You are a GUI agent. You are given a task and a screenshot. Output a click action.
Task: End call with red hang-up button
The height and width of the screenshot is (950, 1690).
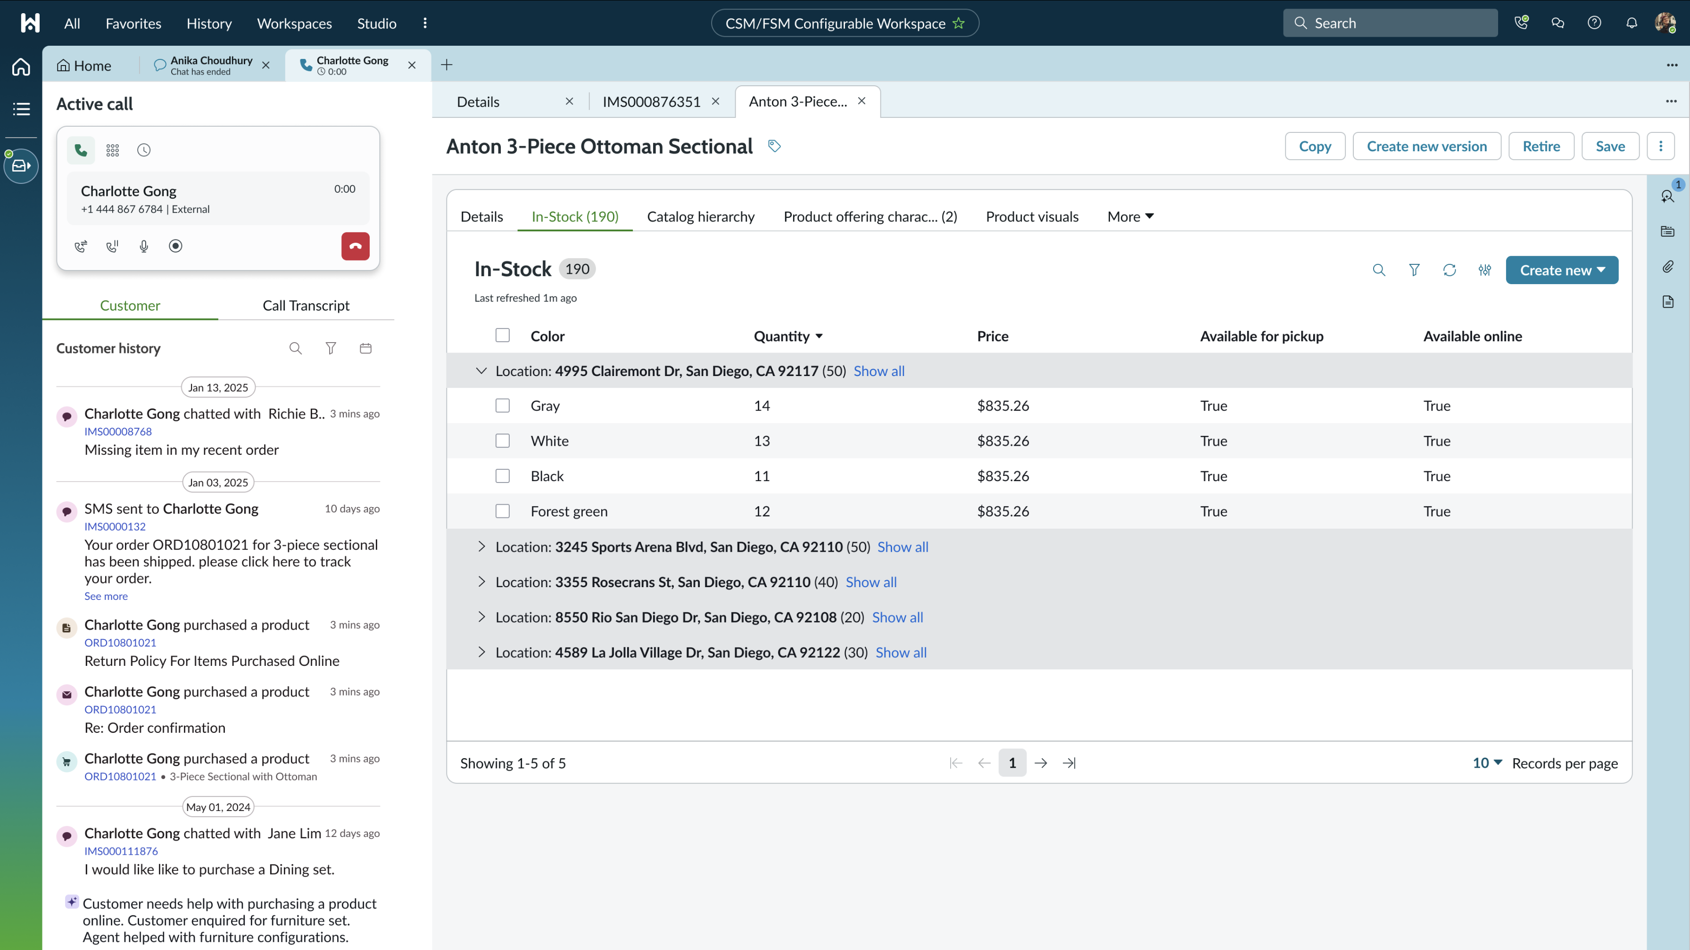coord(355,246)
